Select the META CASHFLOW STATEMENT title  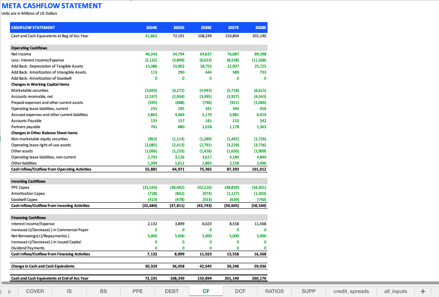[52, 6]
